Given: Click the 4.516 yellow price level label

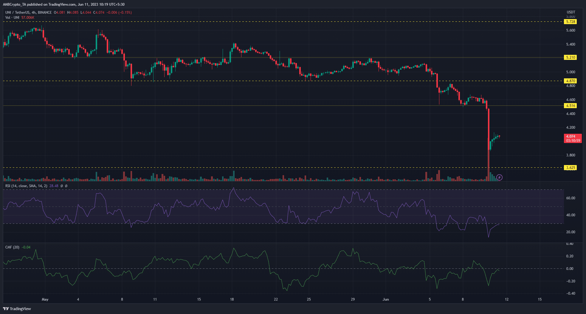Looking at the screenshot, I should [571, 106].
